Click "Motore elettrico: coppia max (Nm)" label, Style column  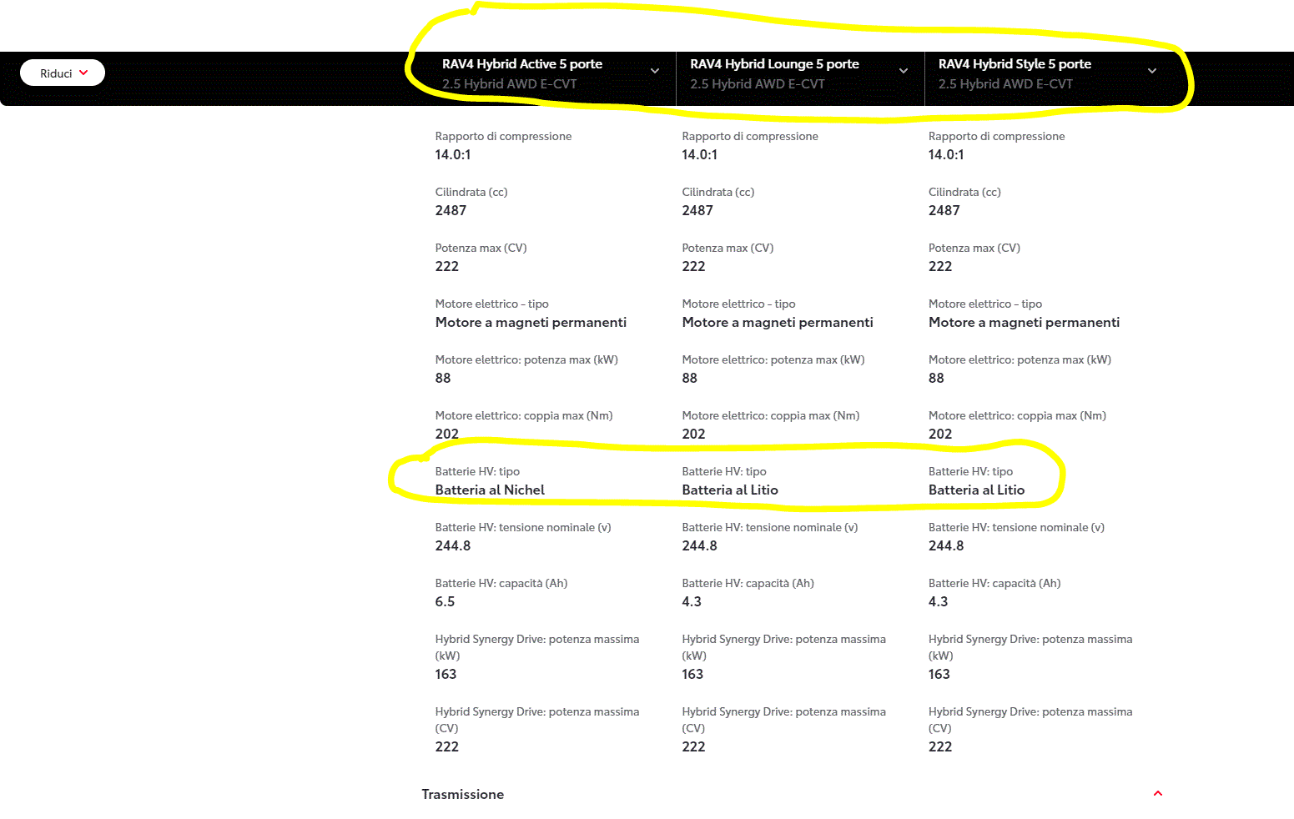point(1017,415)
